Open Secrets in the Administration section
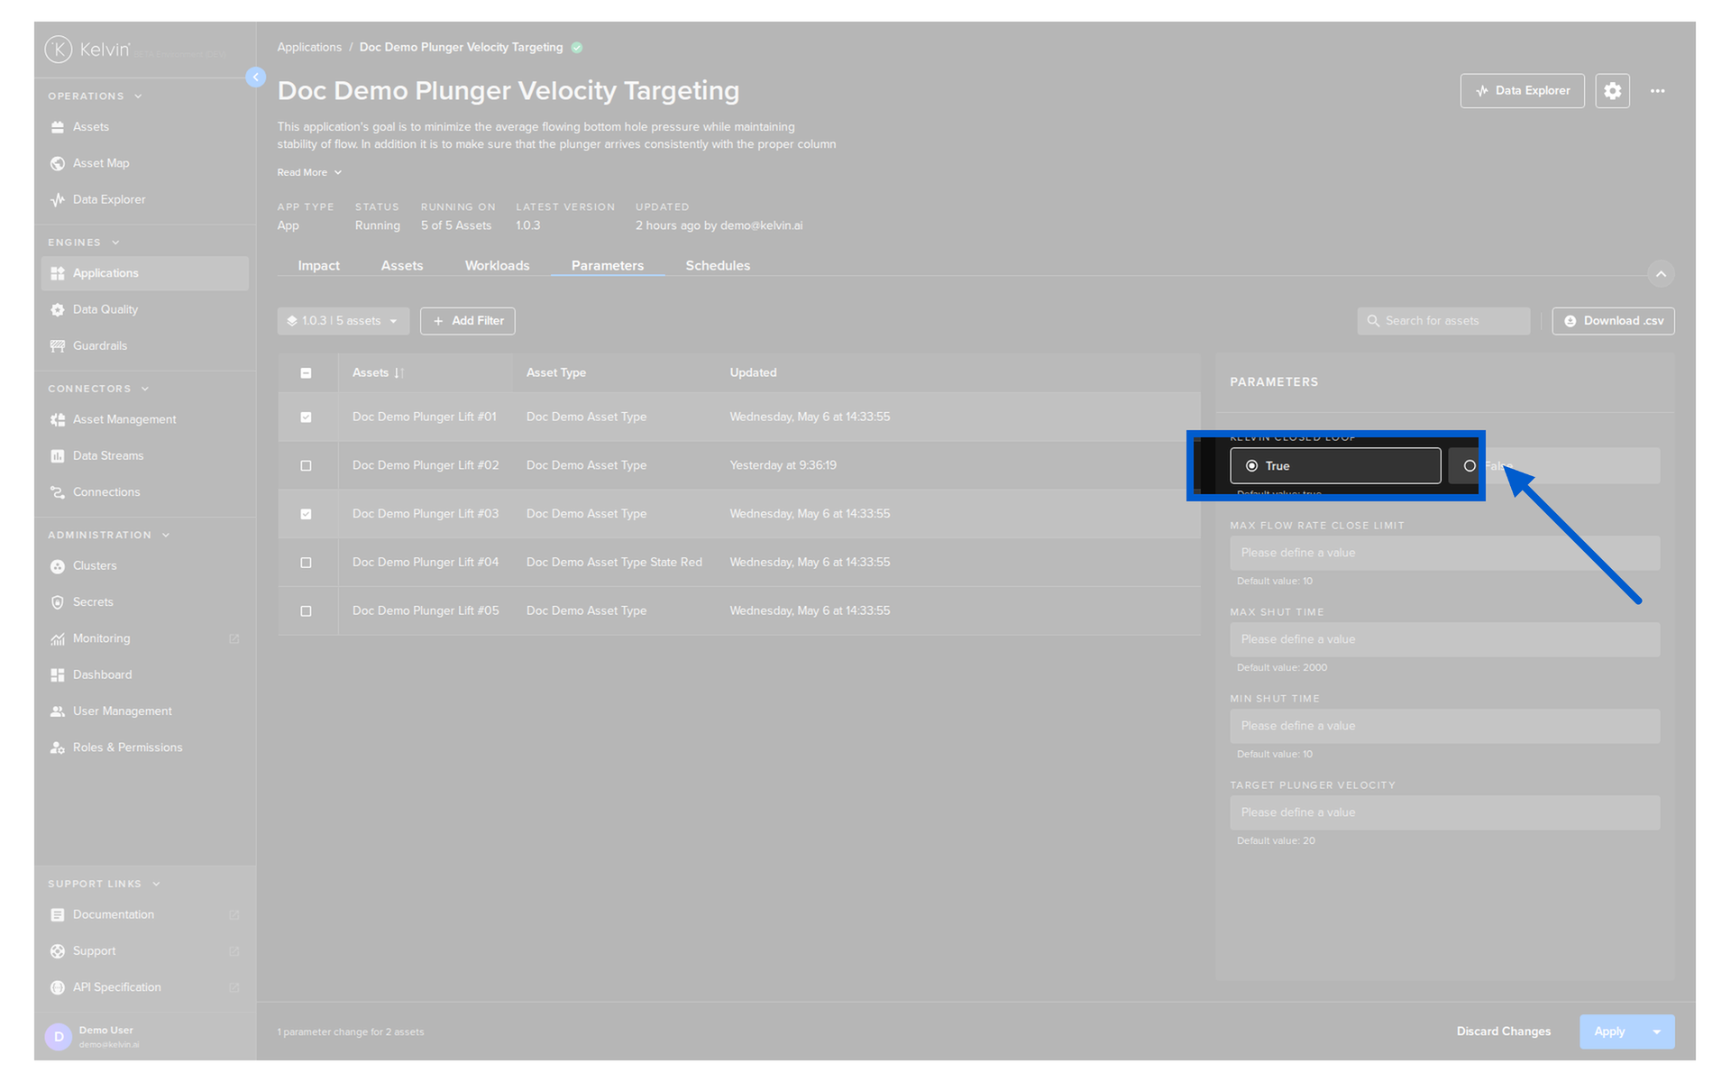Viewport: 1731px width, 1082px height. (x=93, y=601)
